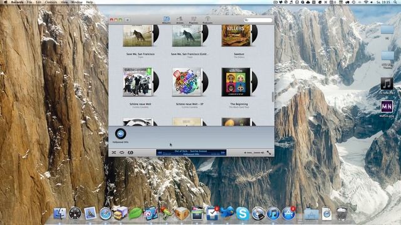Open the Records vinyl app in Dock
401x225 pixels.
pos(258,213)
